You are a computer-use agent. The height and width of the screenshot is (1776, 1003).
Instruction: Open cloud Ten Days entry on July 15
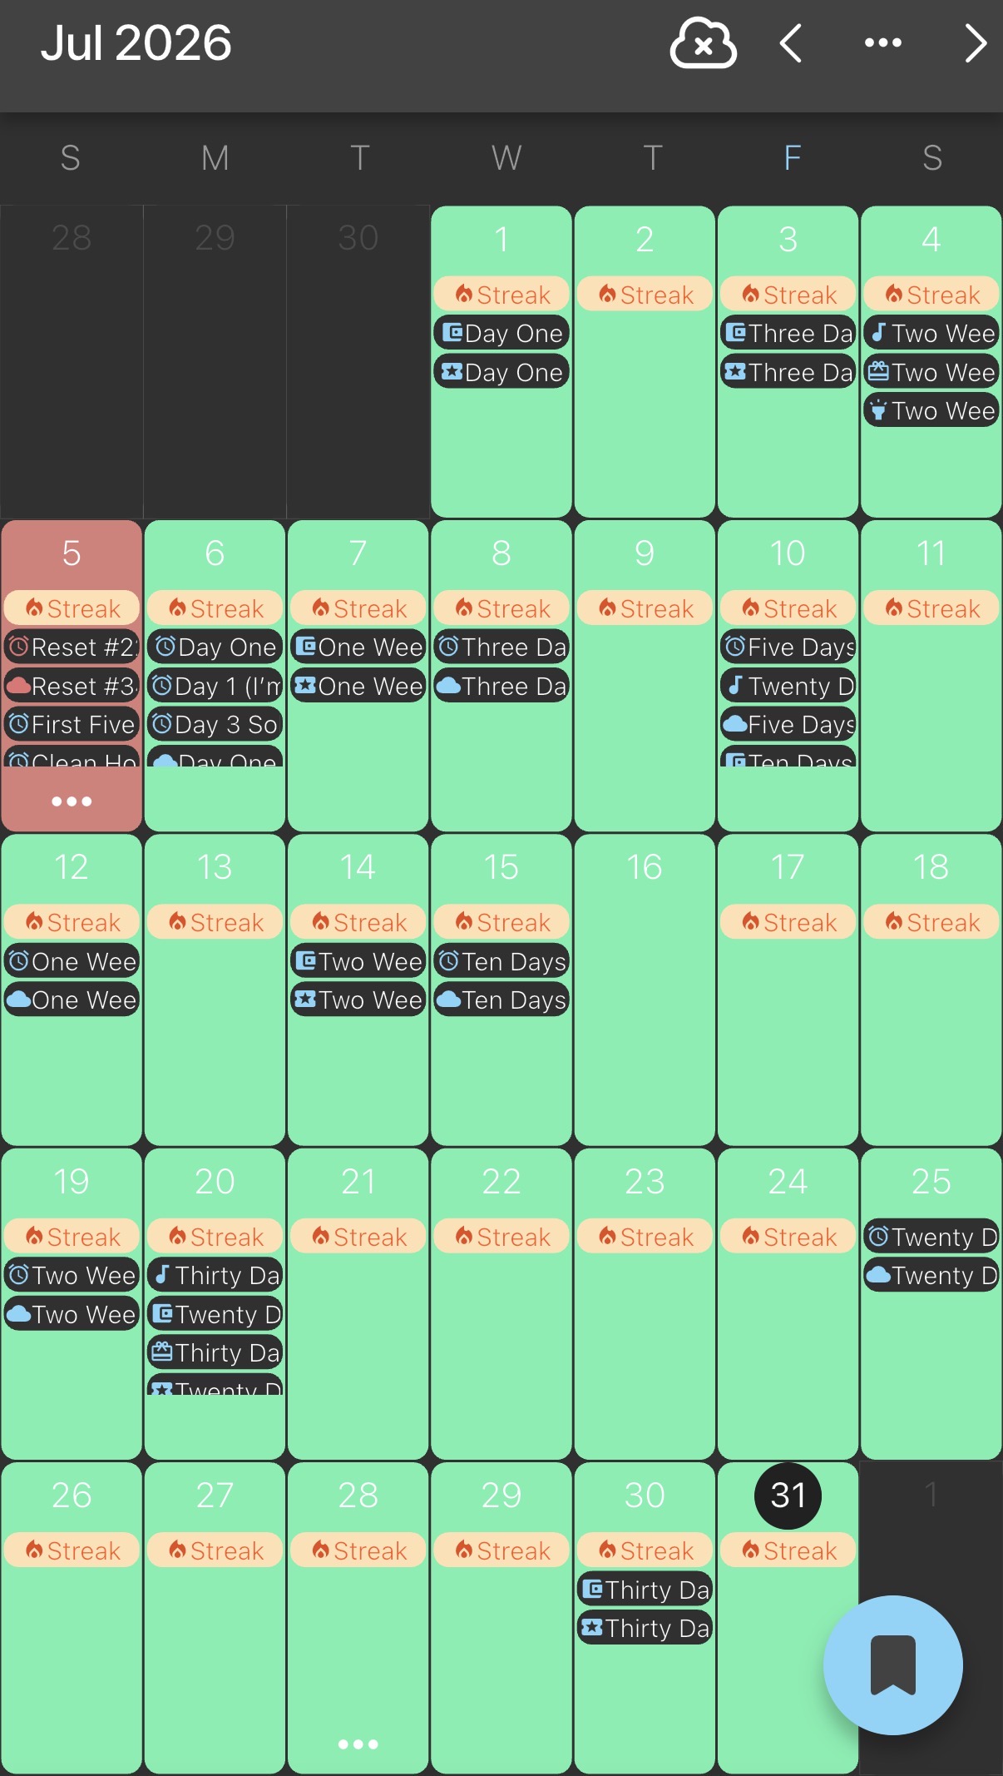[x=501, y=1000]
